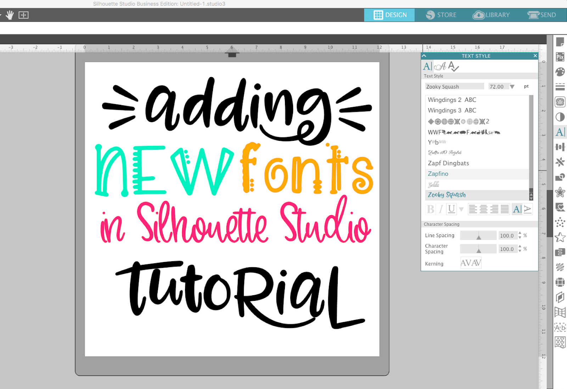Open the outlined star panel icon

(560, 237)
